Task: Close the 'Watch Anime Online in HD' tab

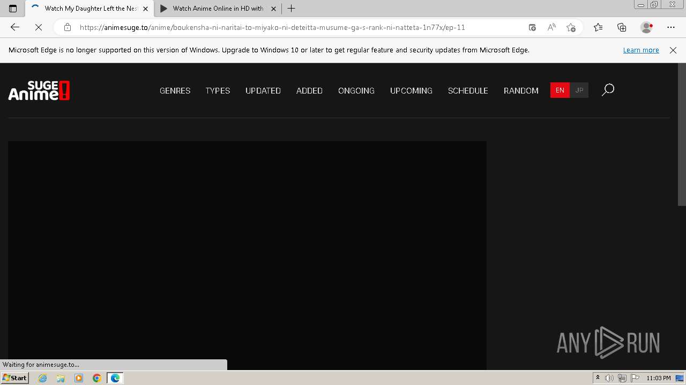Action: pyautogui.click(x=273, y=9)
